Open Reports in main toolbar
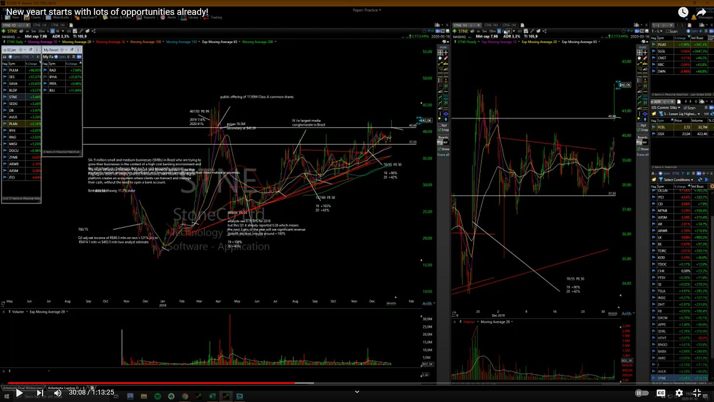 (x=147, y=17)
